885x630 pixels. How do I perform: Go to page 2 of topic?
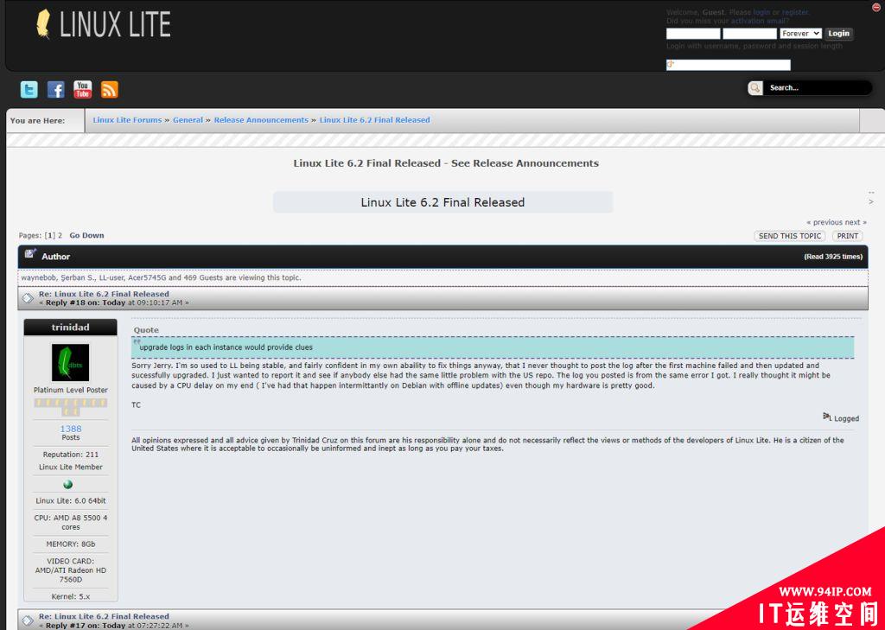click(60, 235)
